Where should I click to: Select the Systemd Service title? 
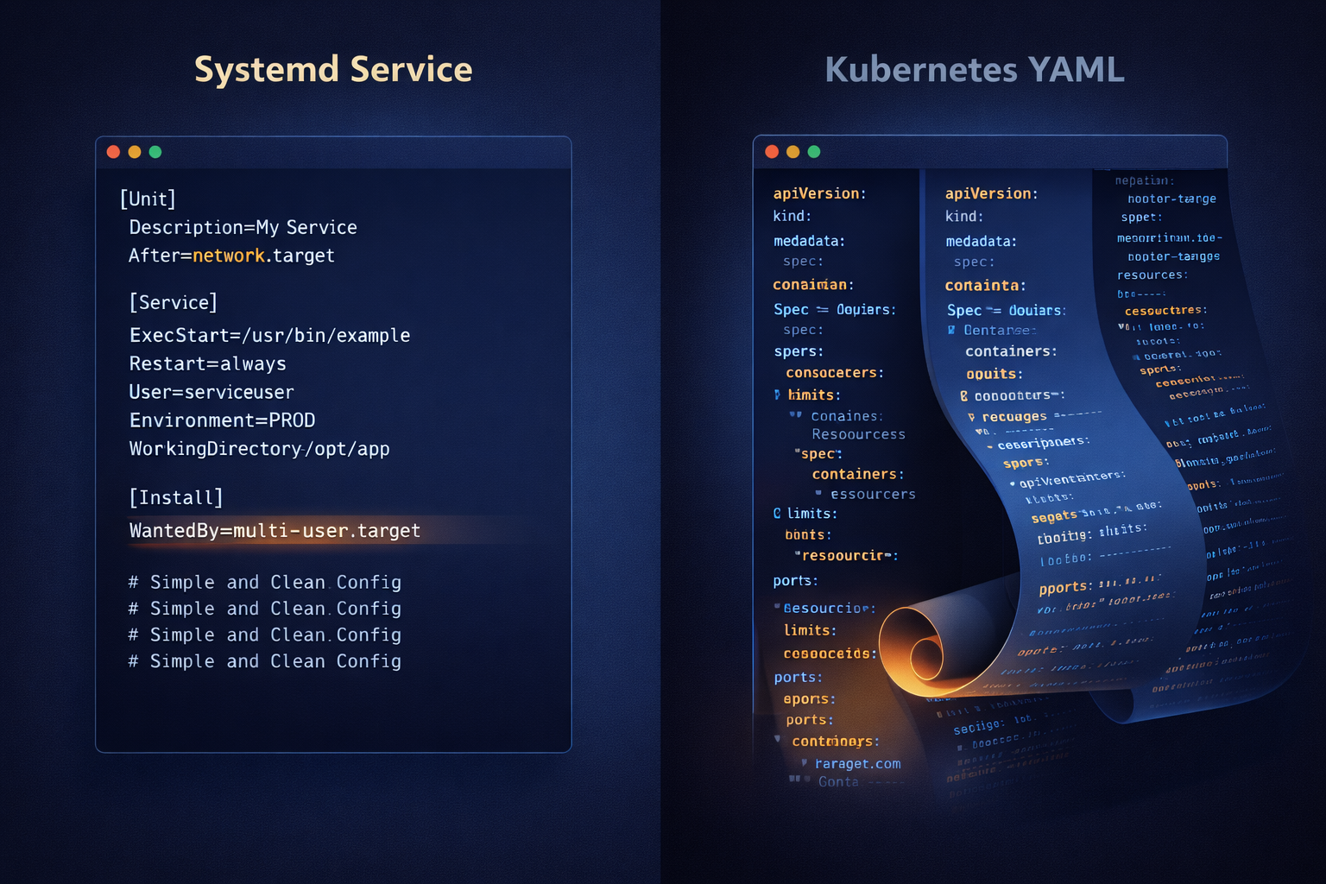coord(333,69)
